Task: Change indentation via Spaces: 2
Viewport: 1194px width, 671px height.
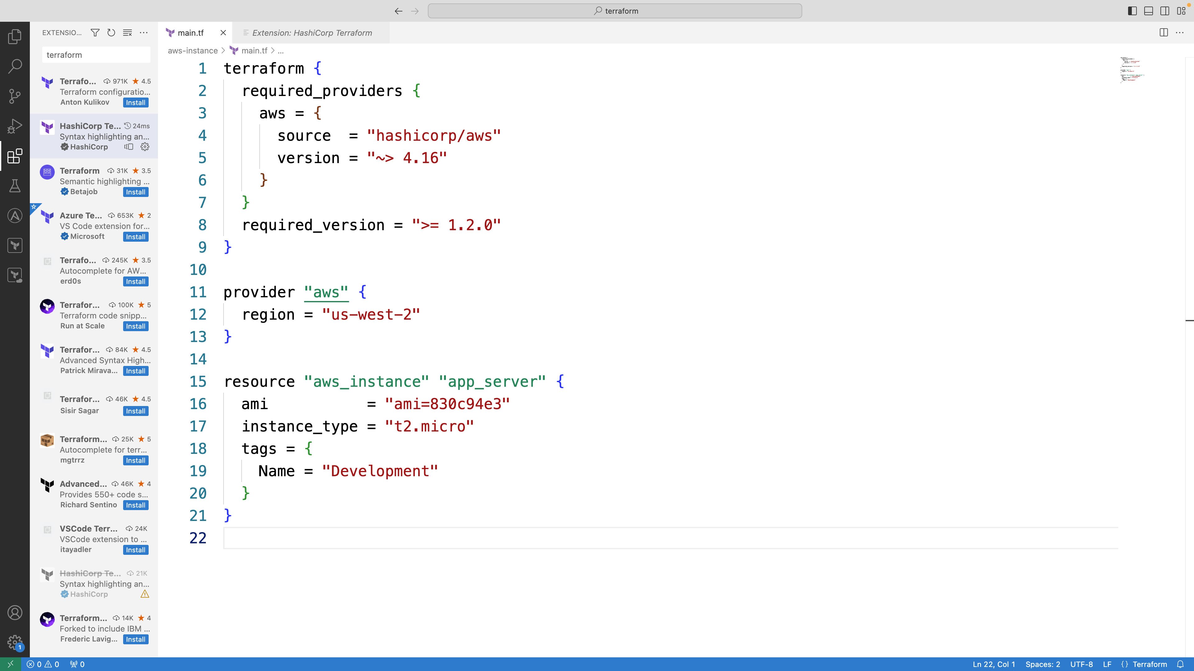Action: (1043, 664)
